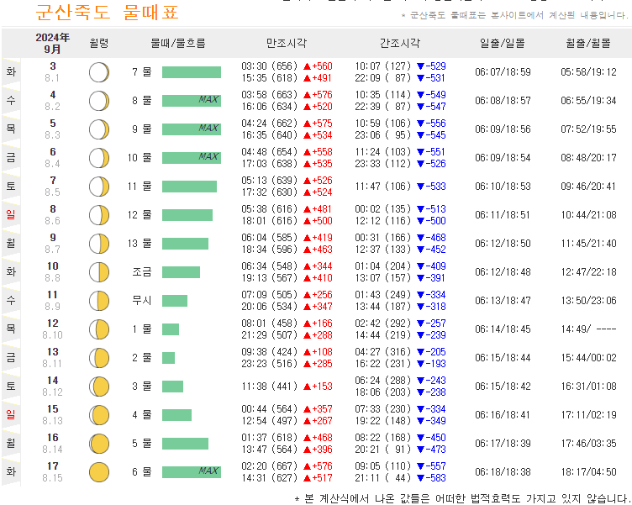Click sunrise/sunset 06:18/18:38
This screenshot has width=632, height=505.
(x=503, y=472)
